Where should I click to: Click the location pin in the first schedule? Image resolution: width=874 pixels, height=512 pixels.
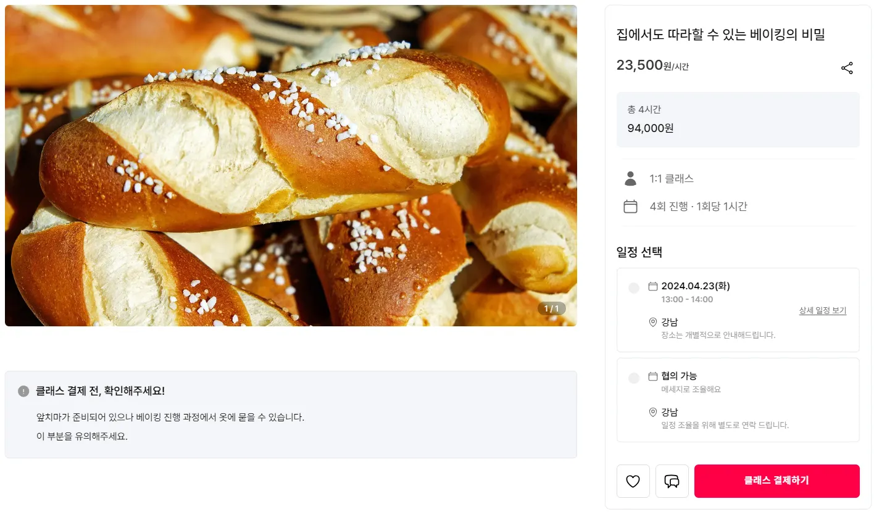tap(652, 323)
